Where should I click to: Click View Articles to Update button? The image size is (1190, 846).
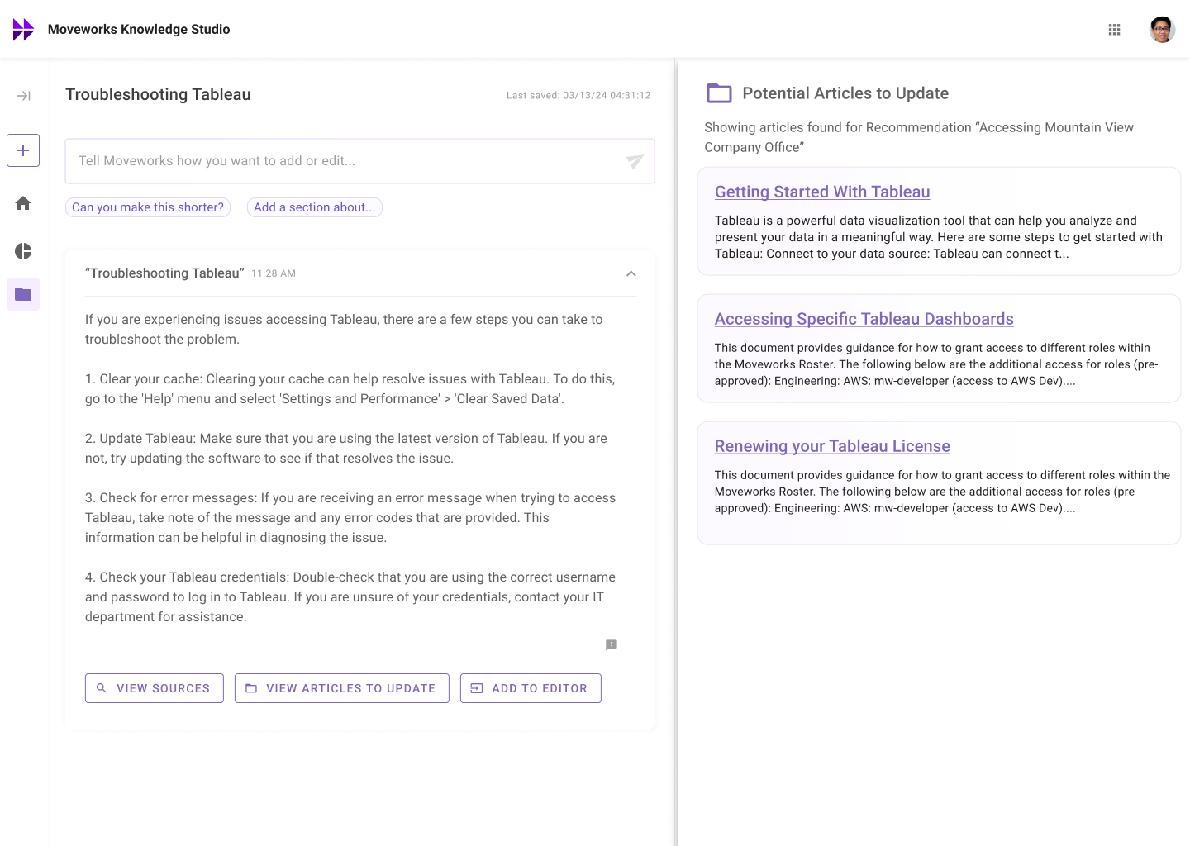tap(342, 688)
